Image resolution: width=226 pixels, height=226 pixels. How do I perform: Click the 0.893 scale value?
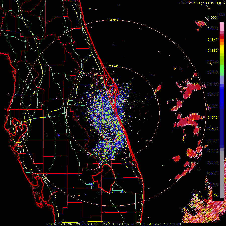(x=213, y=50)
